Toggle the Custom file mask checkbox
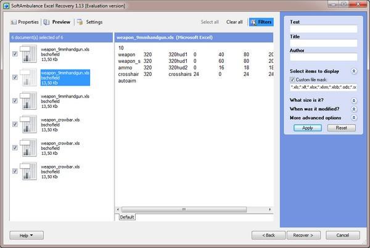Screen dimensions: 370x248 [x=292, y=80]
